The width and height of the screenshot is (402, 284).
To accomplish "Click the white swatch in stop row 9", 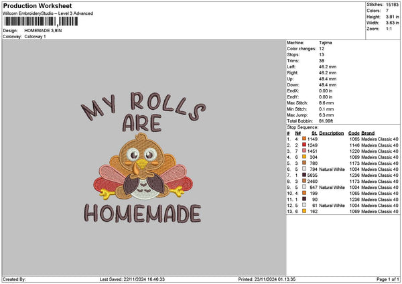I will click(304, 187).
